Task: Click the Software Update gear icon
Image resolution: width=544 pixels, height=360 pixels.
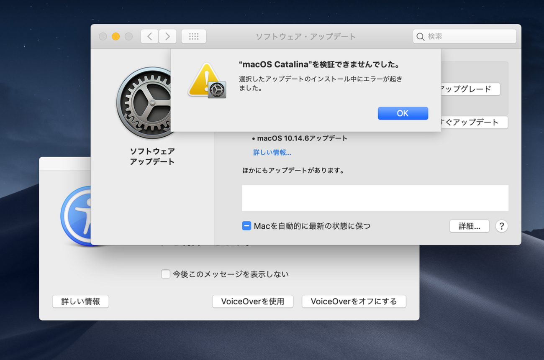Action: coord(144,103)
